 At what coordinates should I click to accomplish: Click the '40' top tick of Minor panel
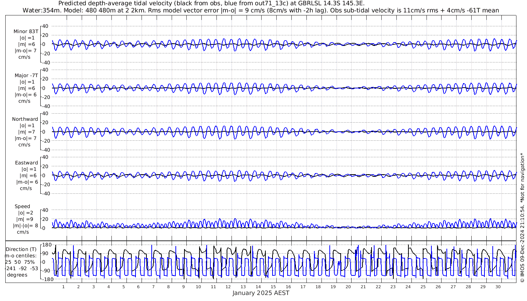(46, 26)
